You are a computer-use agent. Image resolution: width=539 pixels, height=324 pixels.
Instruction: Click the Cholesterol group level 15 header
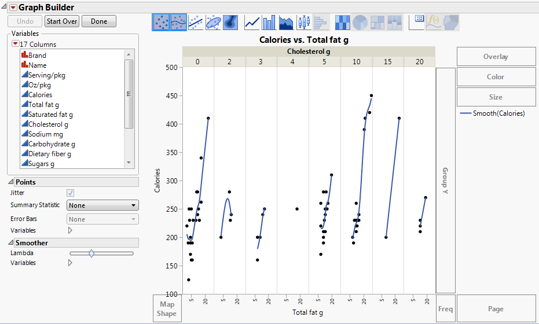(x=388, y=62)
